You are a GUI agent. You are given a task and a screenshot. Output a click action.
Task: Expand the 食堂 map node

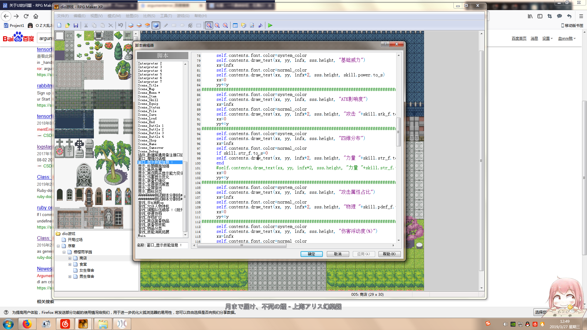tap(70, 264)
